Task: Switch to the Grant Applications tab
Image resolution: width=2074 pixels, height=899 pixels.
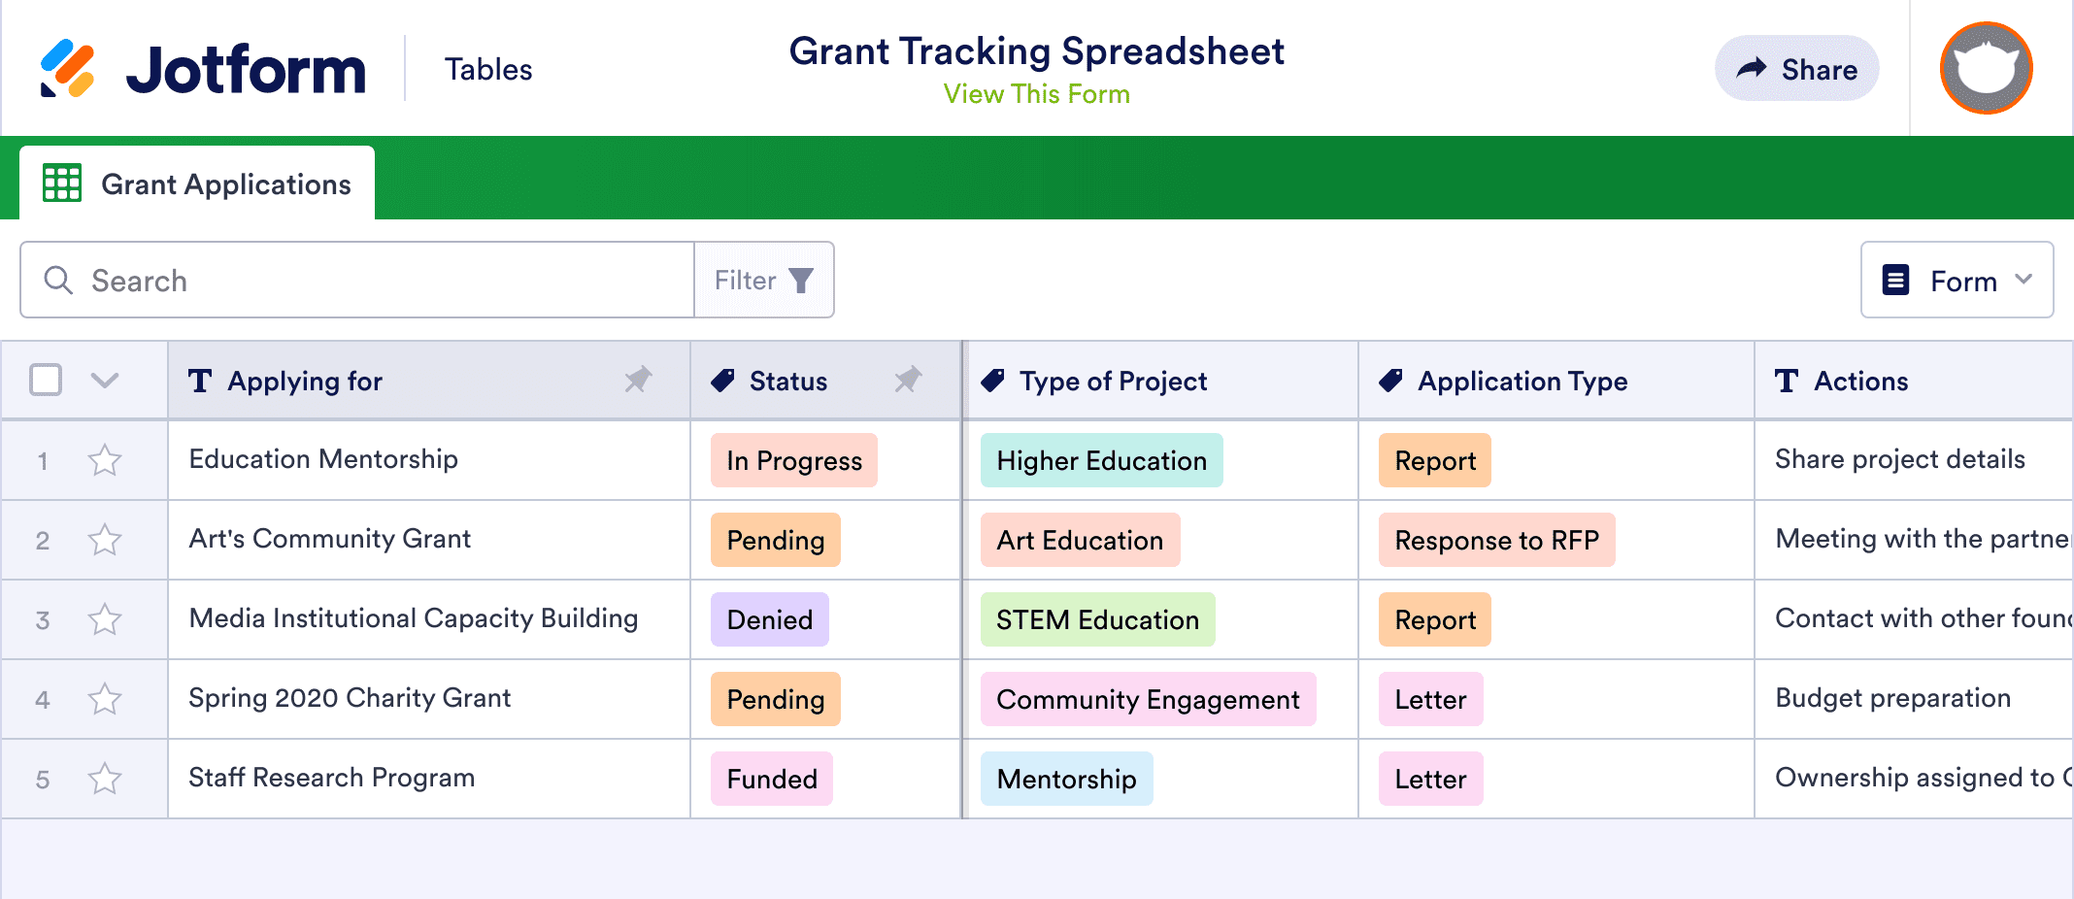Action: pos(226,183)
